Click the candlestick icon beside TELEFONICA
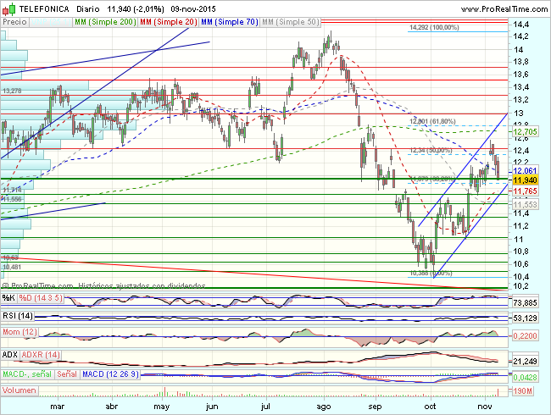The width and height of the screenshot is (551, 415). (x=8, y=8)
